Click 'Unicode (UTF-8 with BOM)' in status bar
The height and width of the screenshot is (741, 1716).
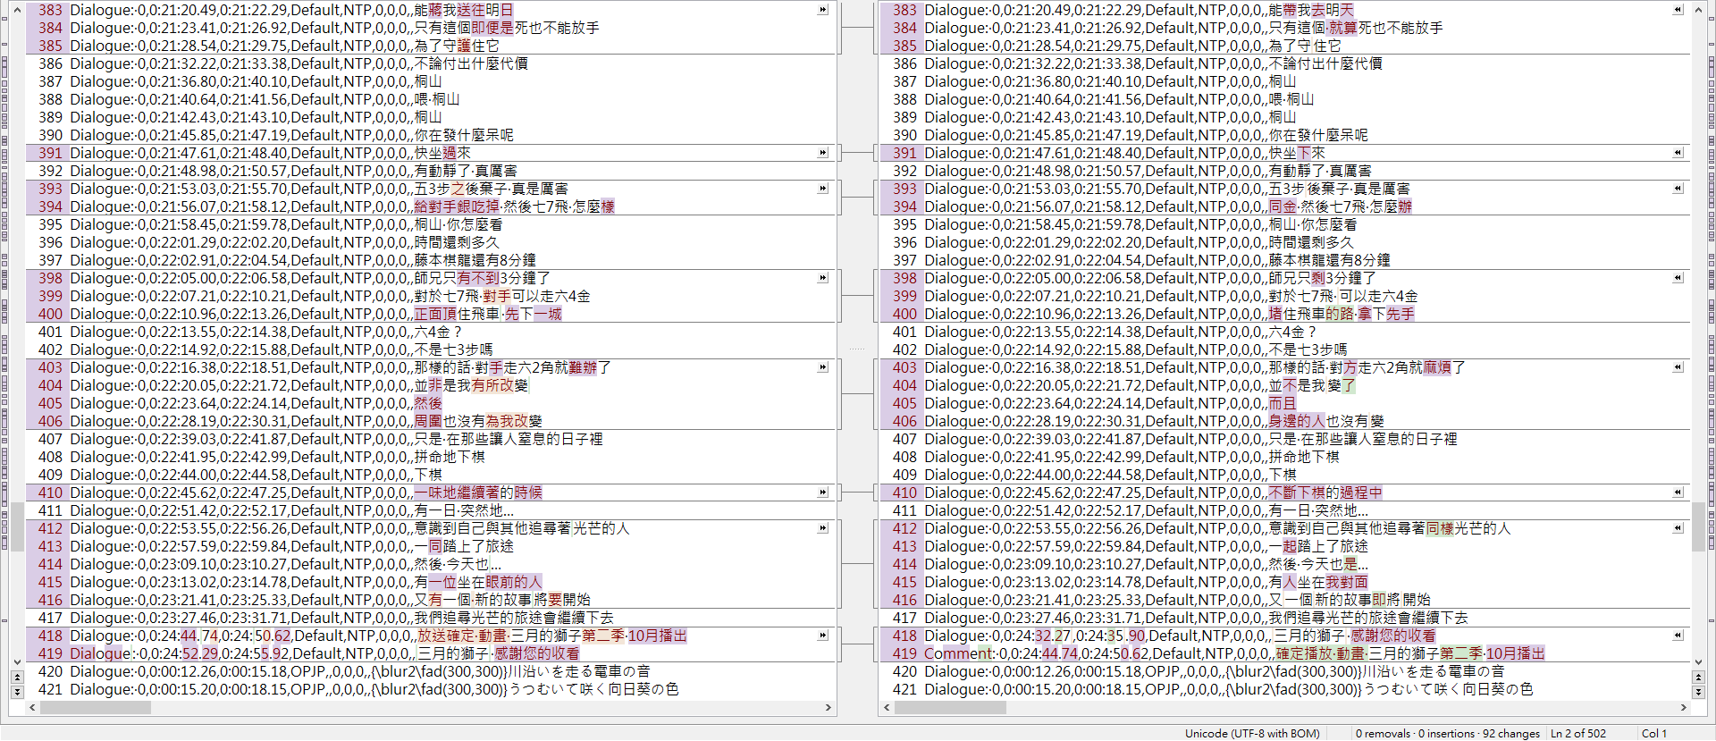click(x=1252, y=733)
